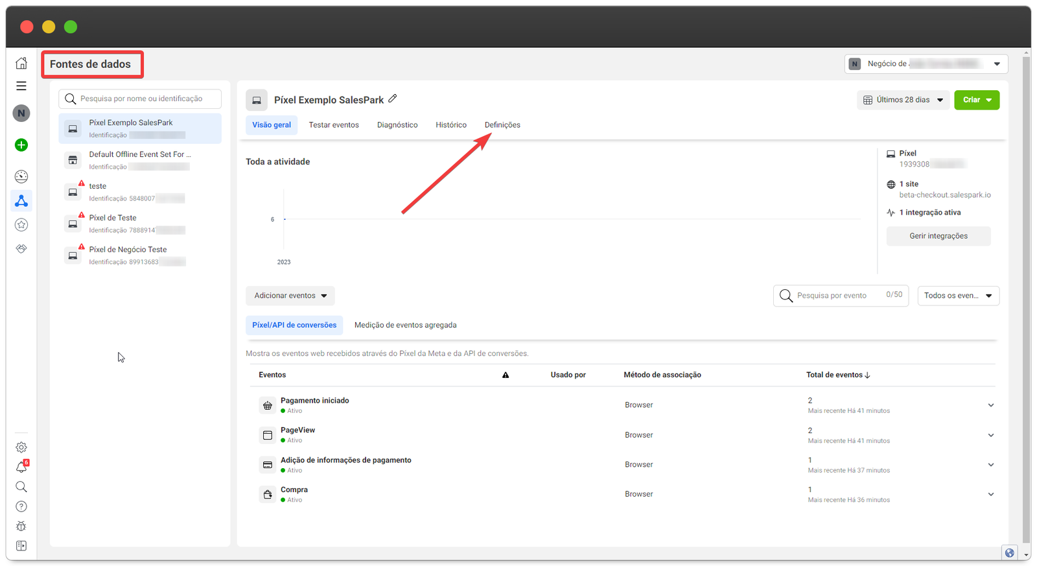Open the Todos os eventos filter dropdown
The height and width of the screenshot is (566, 1037).
pyautogui.click(x=958, y=296)
